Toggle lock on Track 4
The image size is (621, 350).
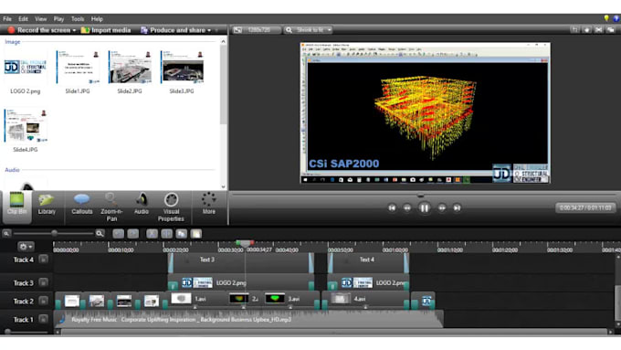43,260
